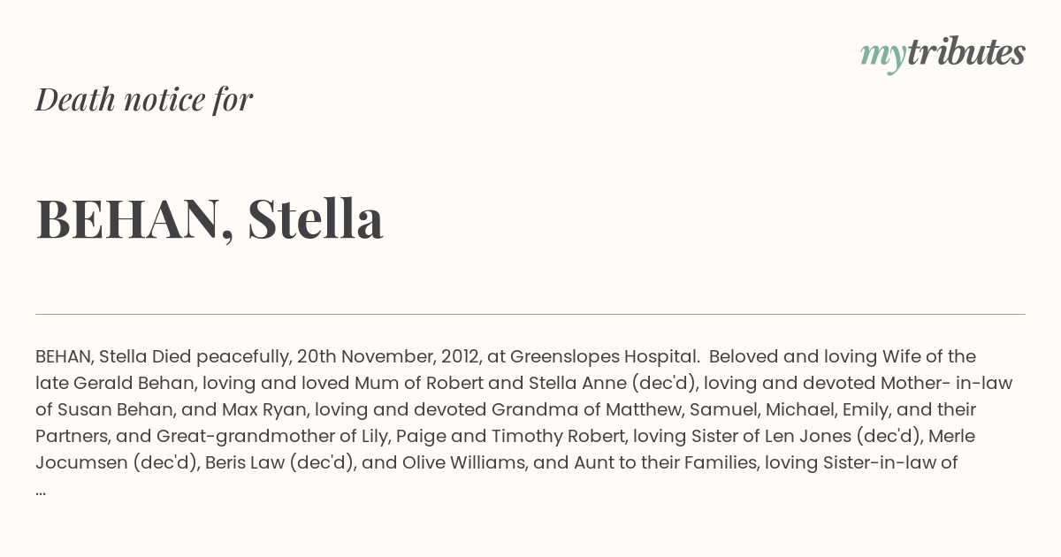Click the mytributes logo
1061x557 pixels.
943,53
